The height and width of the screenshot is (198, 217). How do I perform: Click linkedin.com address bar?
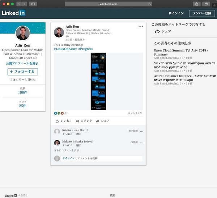point(109,4)
